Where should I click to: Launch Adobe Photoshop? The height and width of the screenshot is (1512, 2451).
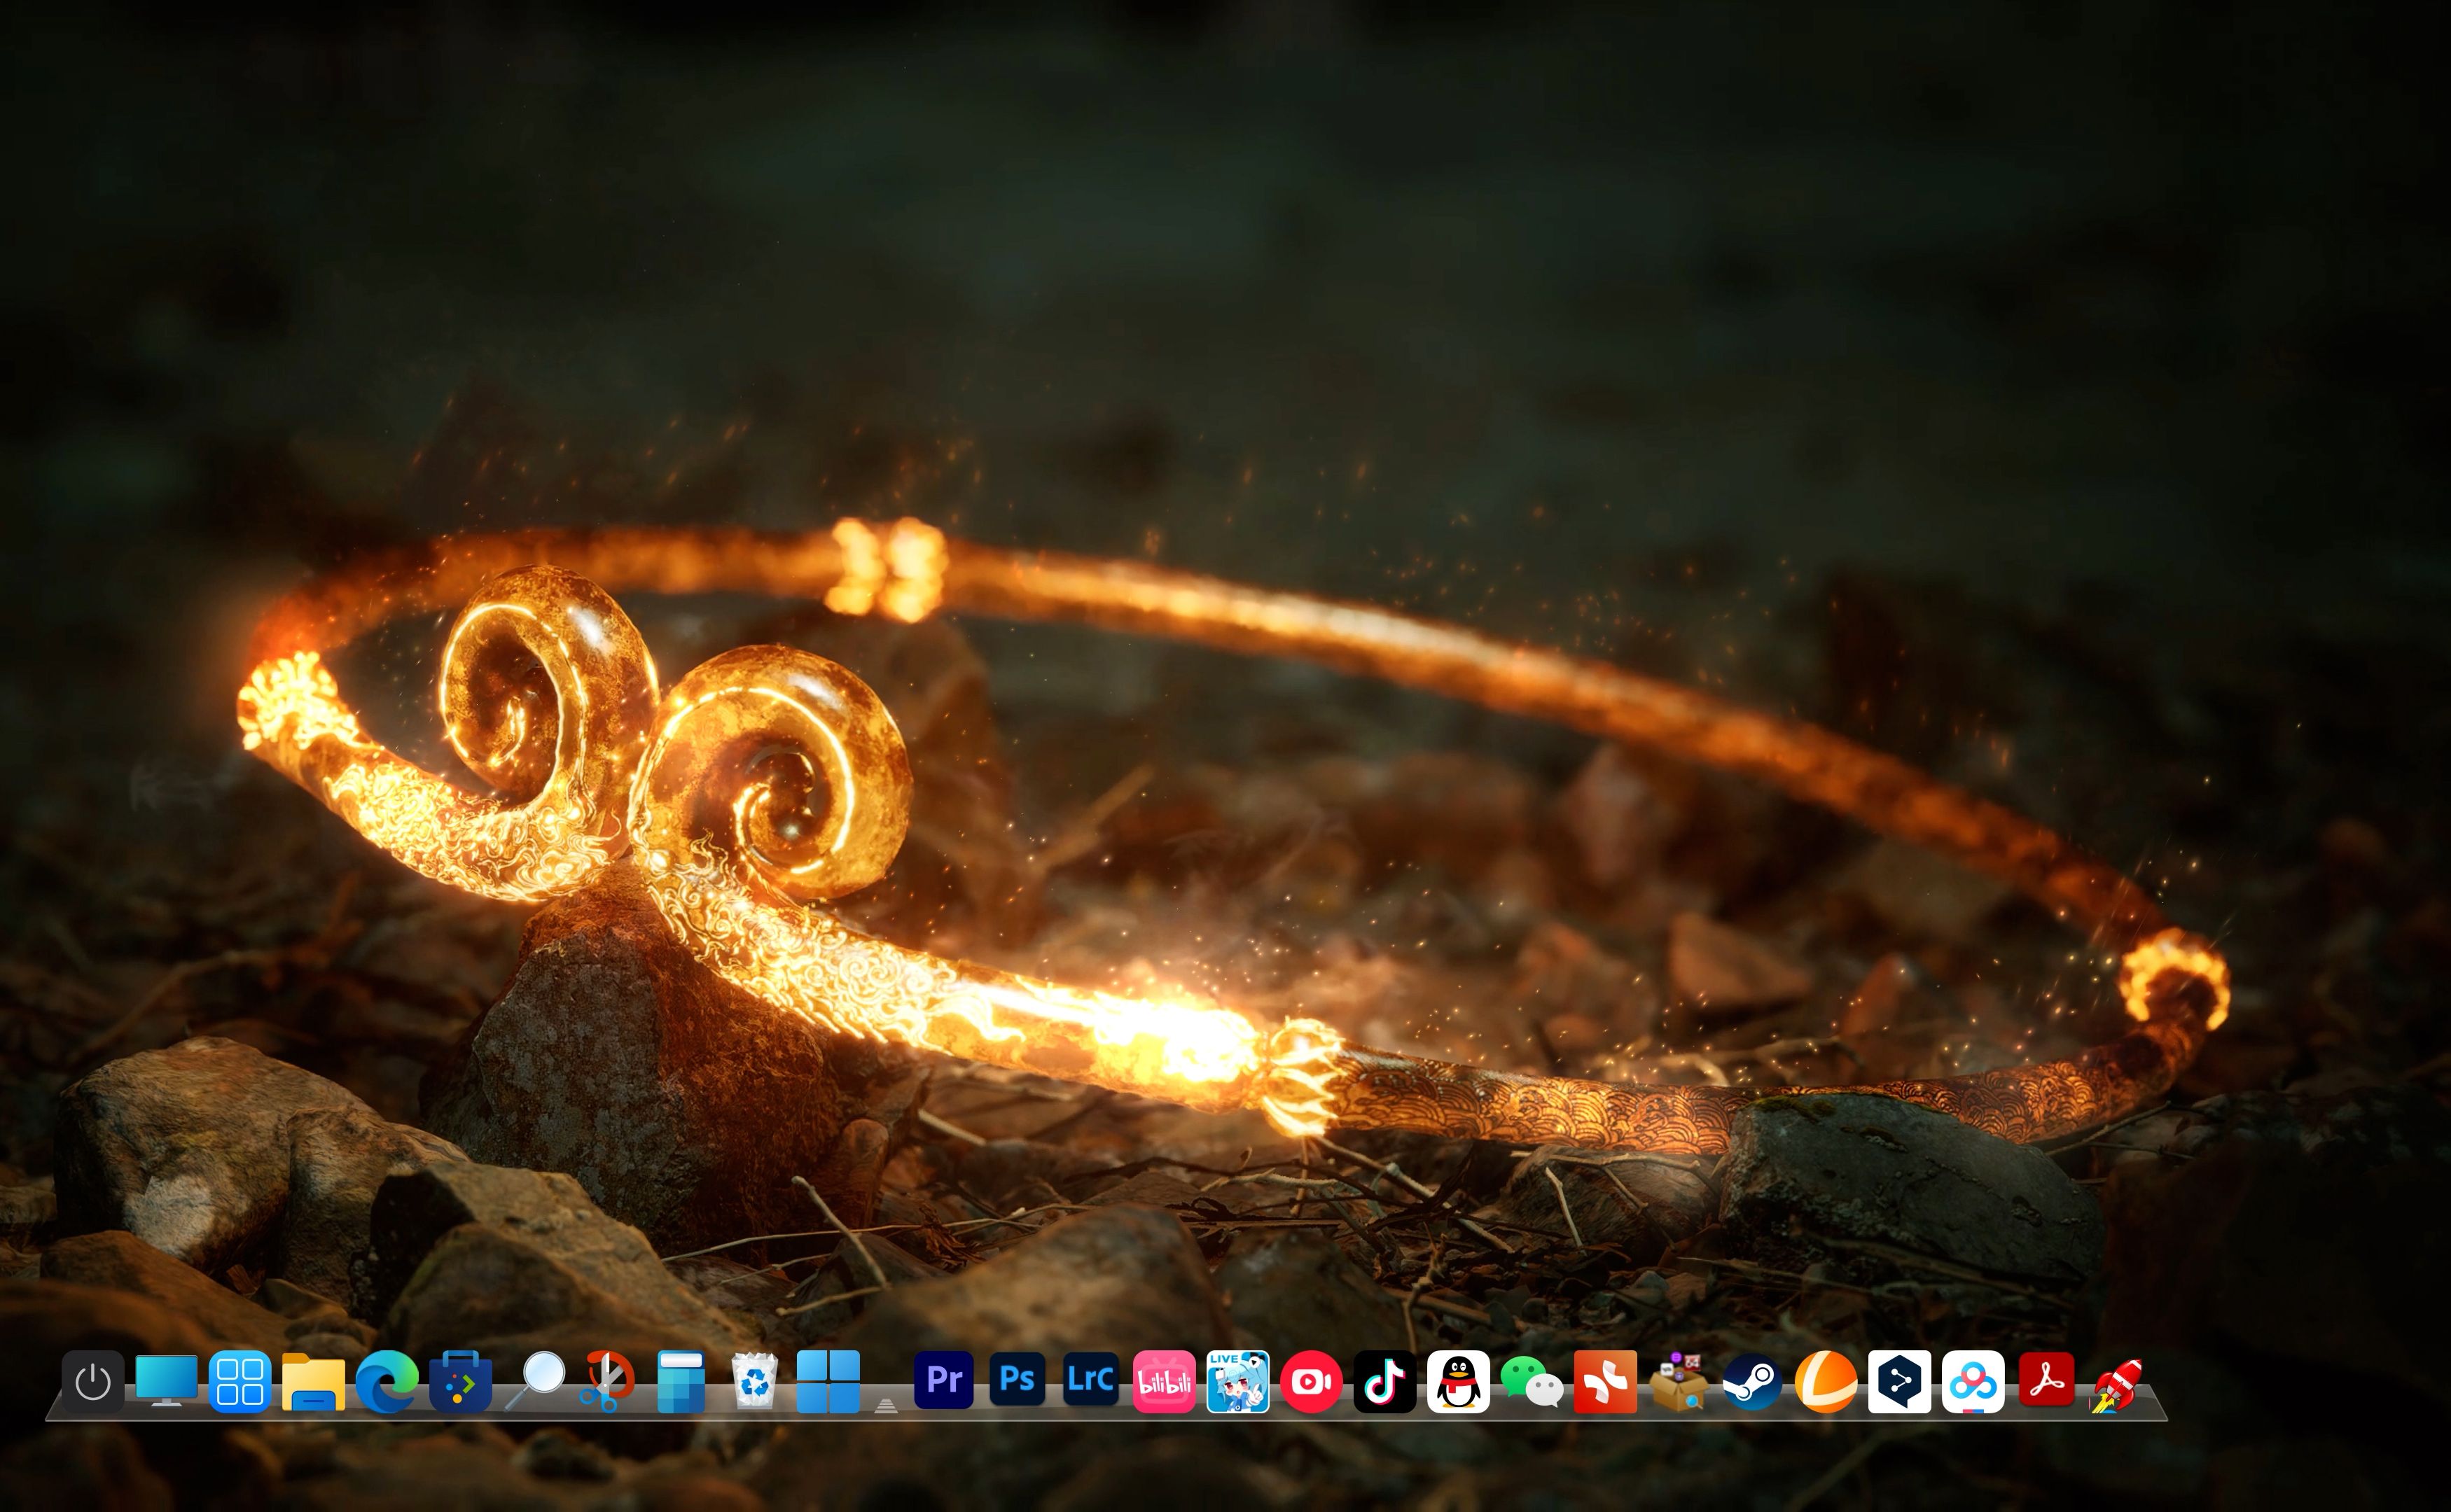click(x=1018, y=1380)
